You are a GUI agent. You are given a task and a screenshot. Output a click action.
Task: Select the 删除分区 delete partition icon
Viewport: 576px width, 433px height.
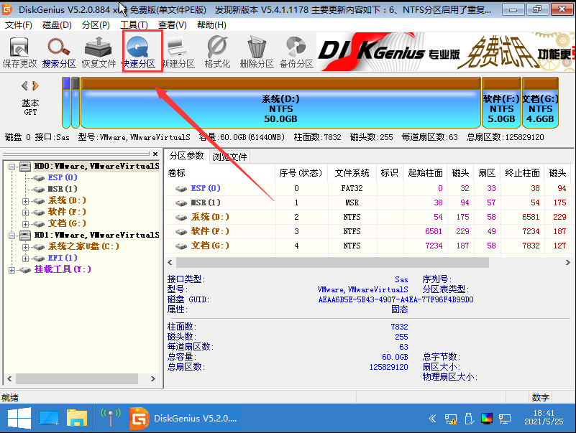(x=257, y=50)
